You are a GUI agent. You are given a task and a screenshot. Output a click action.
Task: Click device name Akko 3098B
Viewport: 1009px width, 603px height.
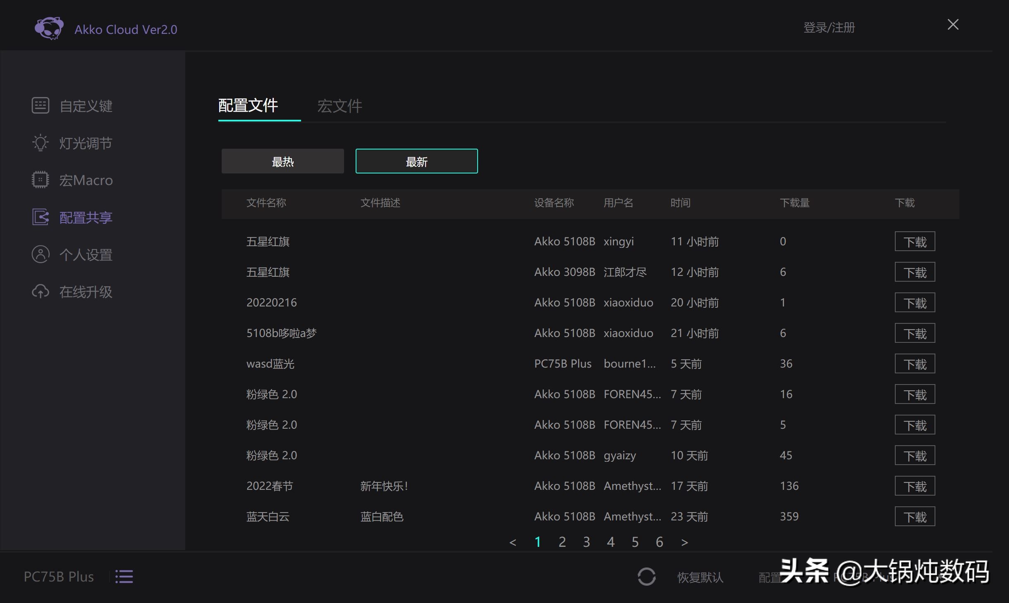click(x=565, y=272)
